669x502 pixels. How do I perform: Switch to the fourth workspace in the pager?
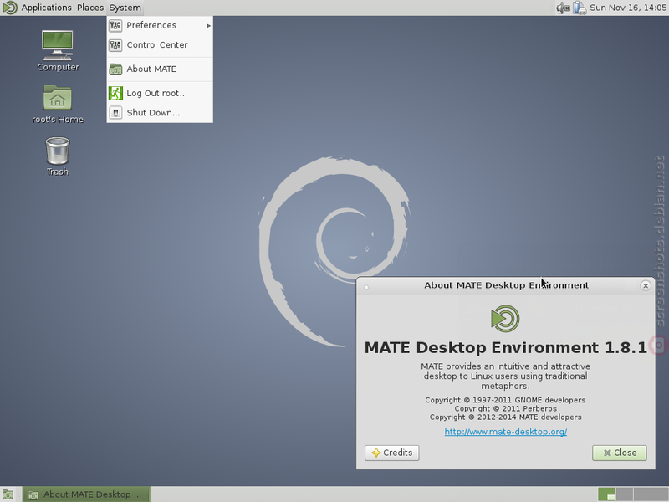tap(659, 494)
